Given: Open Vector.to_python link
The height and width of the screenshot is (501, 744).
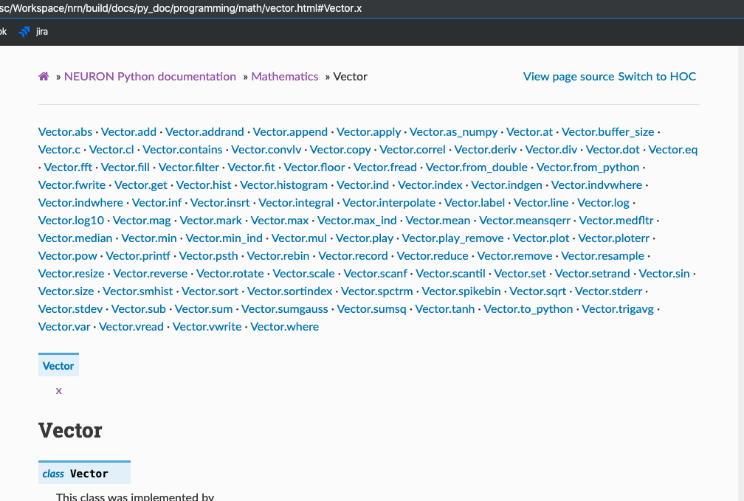Looking at the screenshot, I should tap(528, 309).
